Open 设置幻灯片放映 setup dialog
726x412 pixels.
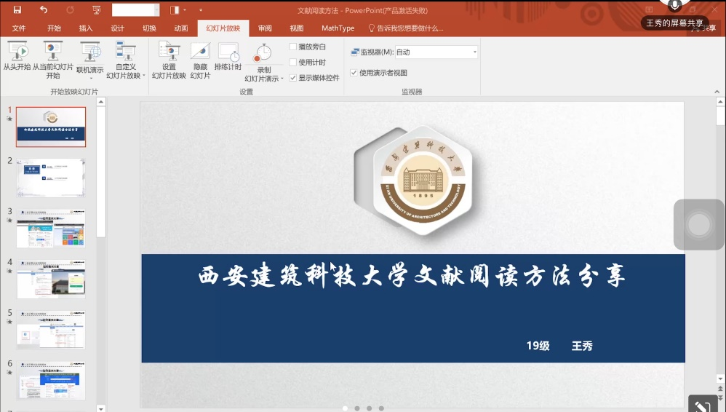click(169, 60)
